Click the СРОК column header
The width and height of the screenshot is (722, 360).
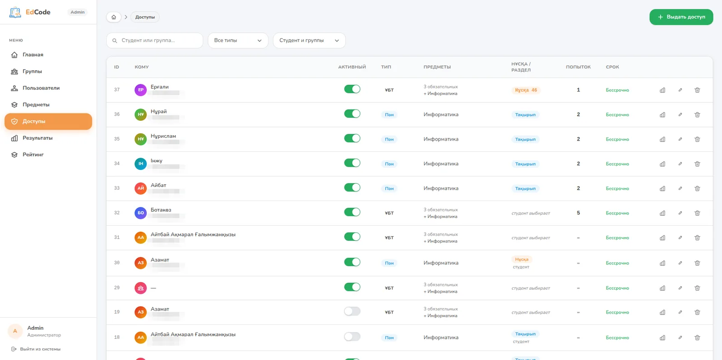pos(612,67)
